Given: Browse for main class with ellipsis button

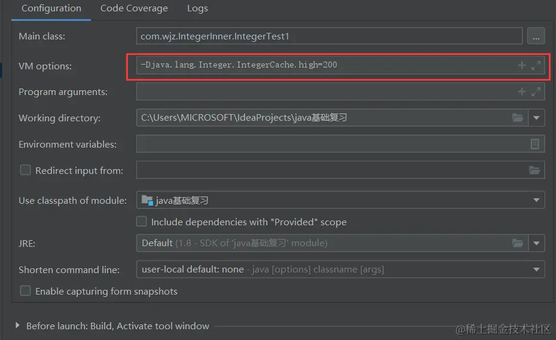Looking at the screenshot, I should coord(536,36).
